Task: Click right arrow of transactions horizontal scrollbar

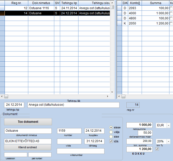Action: pos(108,96)
